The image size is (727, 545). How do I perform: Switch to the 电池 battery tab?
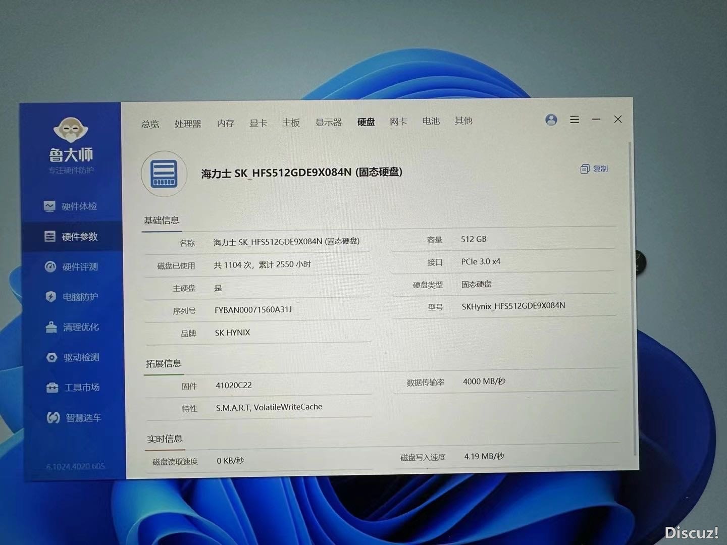click(431, 121)
